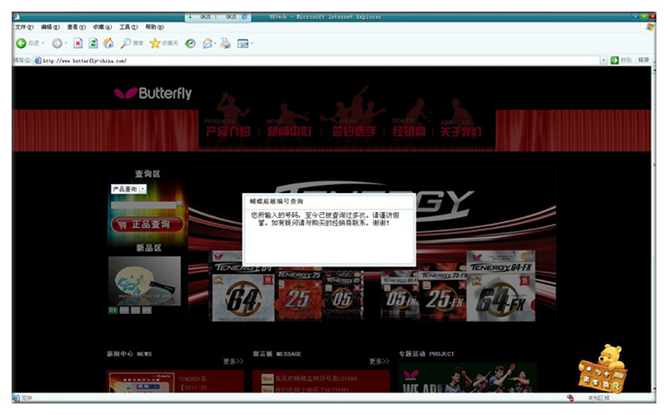
Task: Open the 工具 menu
Action: click(x=128, y=27)
